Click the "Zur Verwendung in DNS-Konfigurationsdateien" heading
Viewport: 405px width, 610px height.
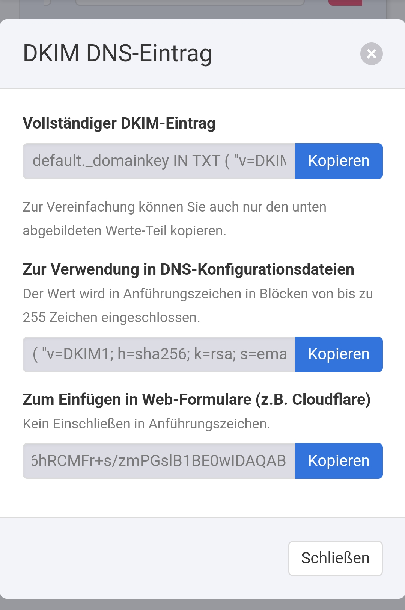tap(188, 269)
